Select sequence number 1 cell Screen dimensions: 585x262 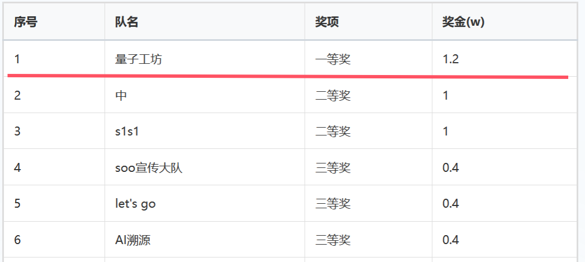tap(17, 59)
